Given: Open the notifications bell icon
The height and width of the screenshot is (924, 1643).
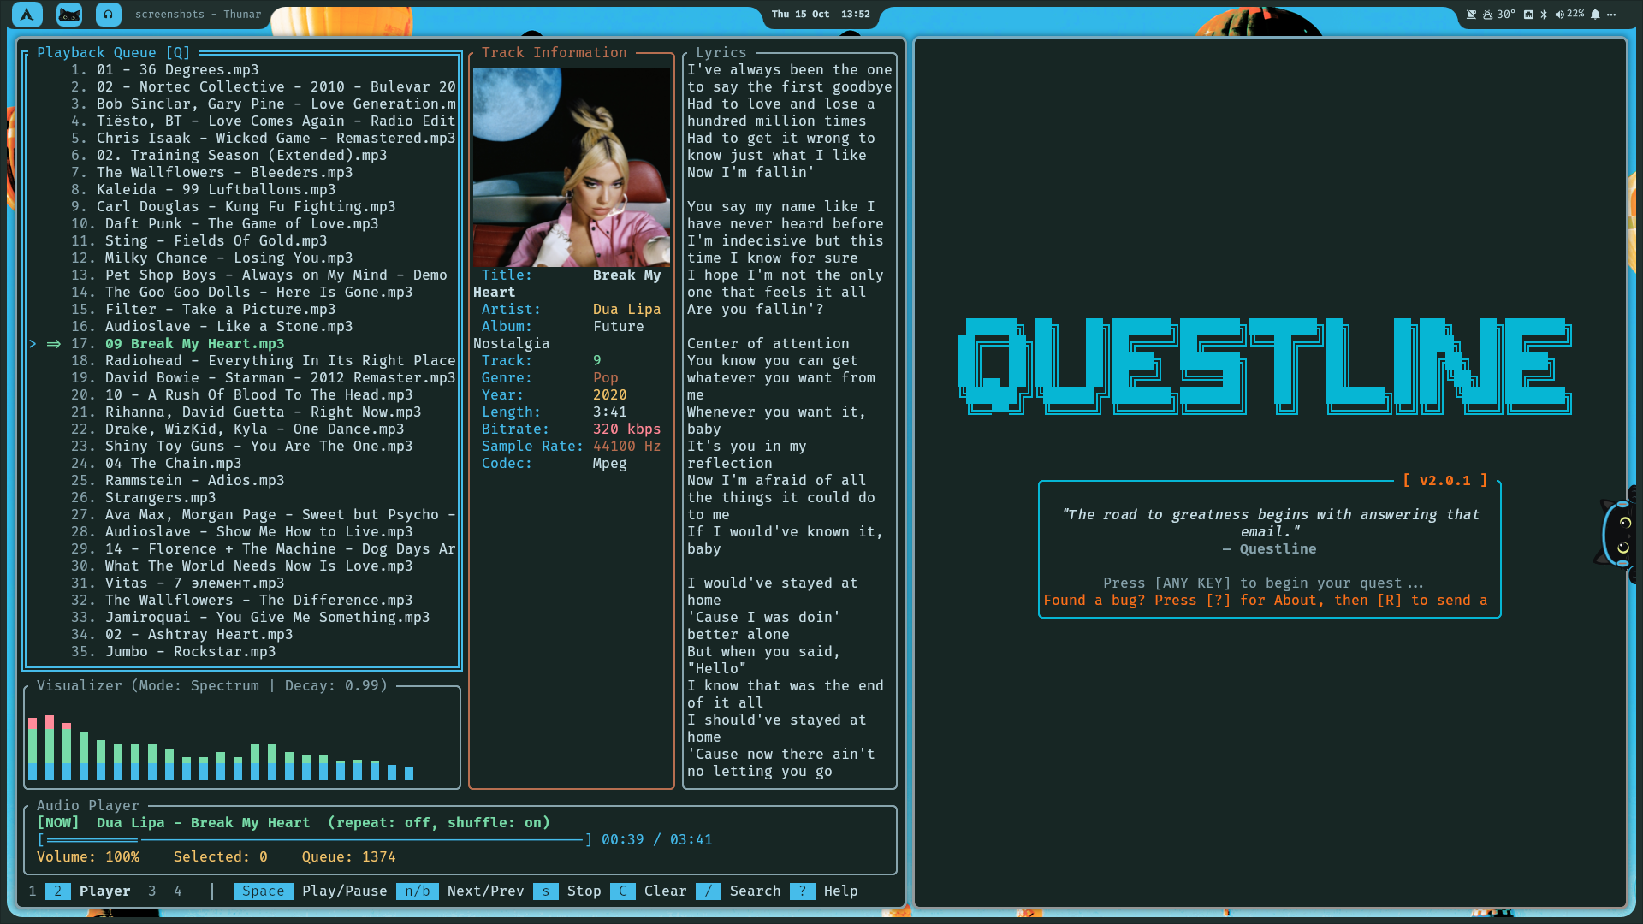Looking at the screenshot, I should coord(1595,14).
